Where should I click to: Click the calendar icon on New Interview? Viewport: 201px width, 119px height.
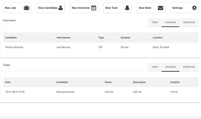click(94, 8)
